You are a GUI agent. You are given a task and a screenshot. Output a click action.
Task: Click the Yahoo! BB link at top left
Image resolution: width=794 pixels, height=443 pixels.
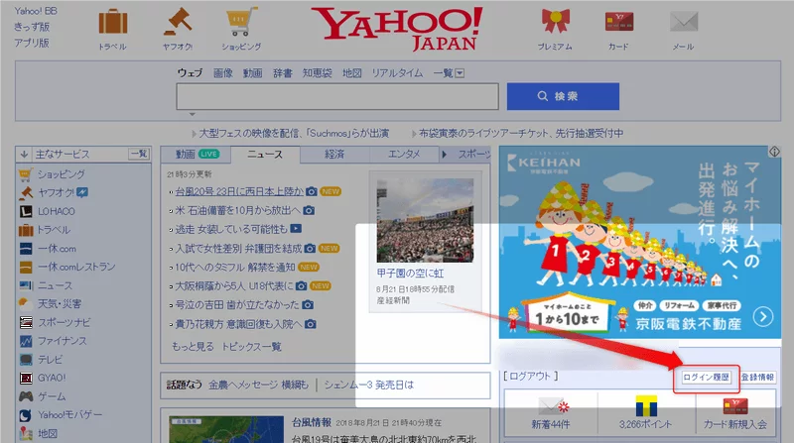coord(36,11)
